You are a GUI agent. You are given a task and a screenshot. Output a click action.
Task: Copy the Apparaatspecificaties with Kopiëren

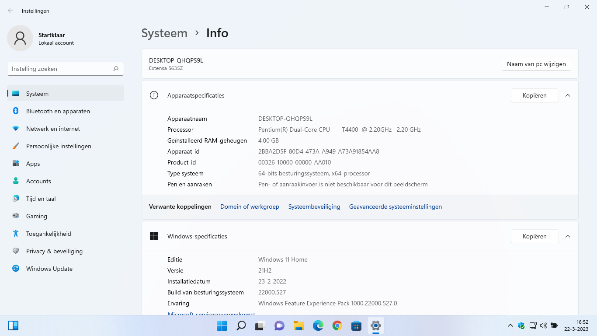[535, 95]
